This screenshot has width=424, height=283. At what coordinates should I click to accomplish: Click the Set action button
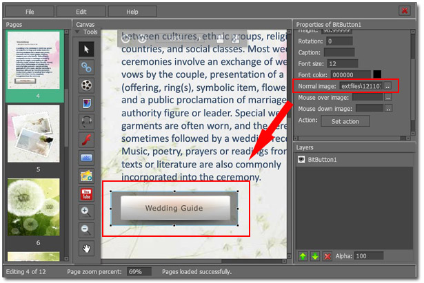click(x=345, y=121)
